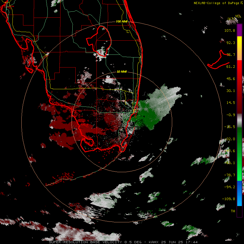Select the 30.1 scale value

(231, 91)
